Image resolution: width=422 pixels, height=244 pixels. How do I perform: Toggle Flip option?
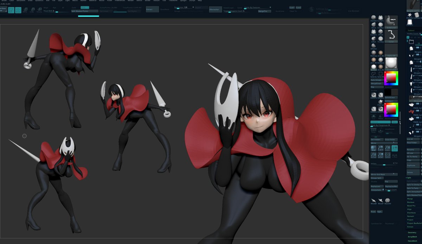click(x=391, y=182)
